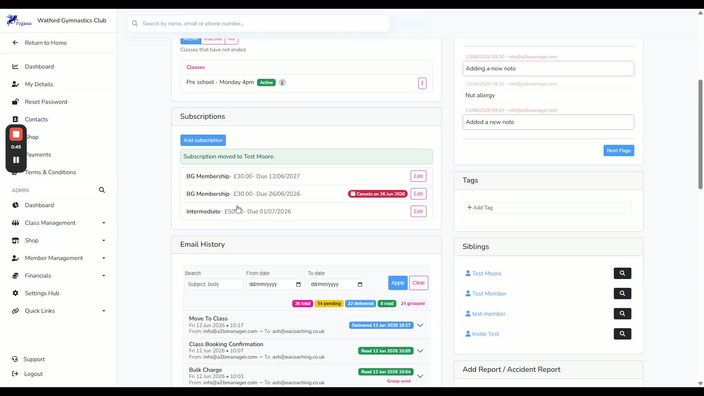Viewport: 704px width, 396px height.
Task: Open Payments in the sidebar
Action: (x=38, y=154)
